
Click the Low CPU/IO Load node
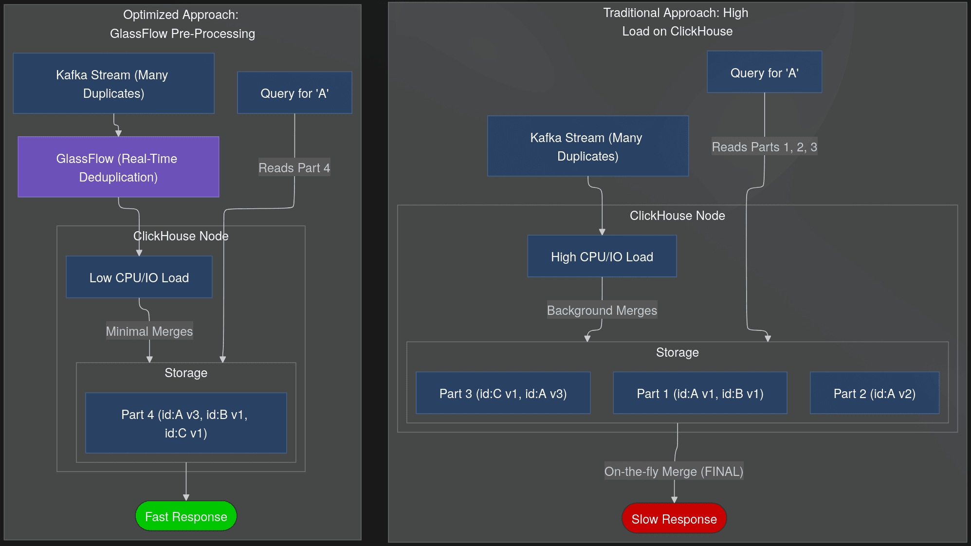coord(139,277)
